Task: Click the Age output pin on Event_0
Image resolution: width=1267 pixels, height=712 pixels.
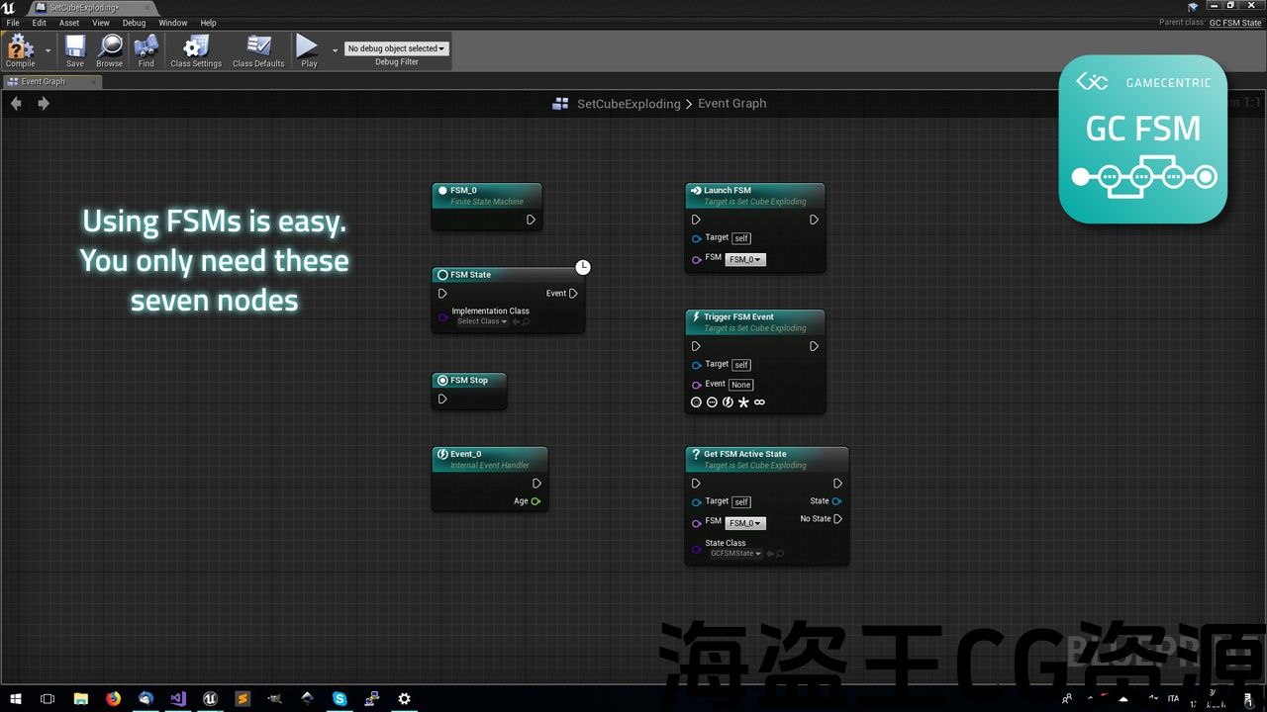Action: click(x=536, y=501)
